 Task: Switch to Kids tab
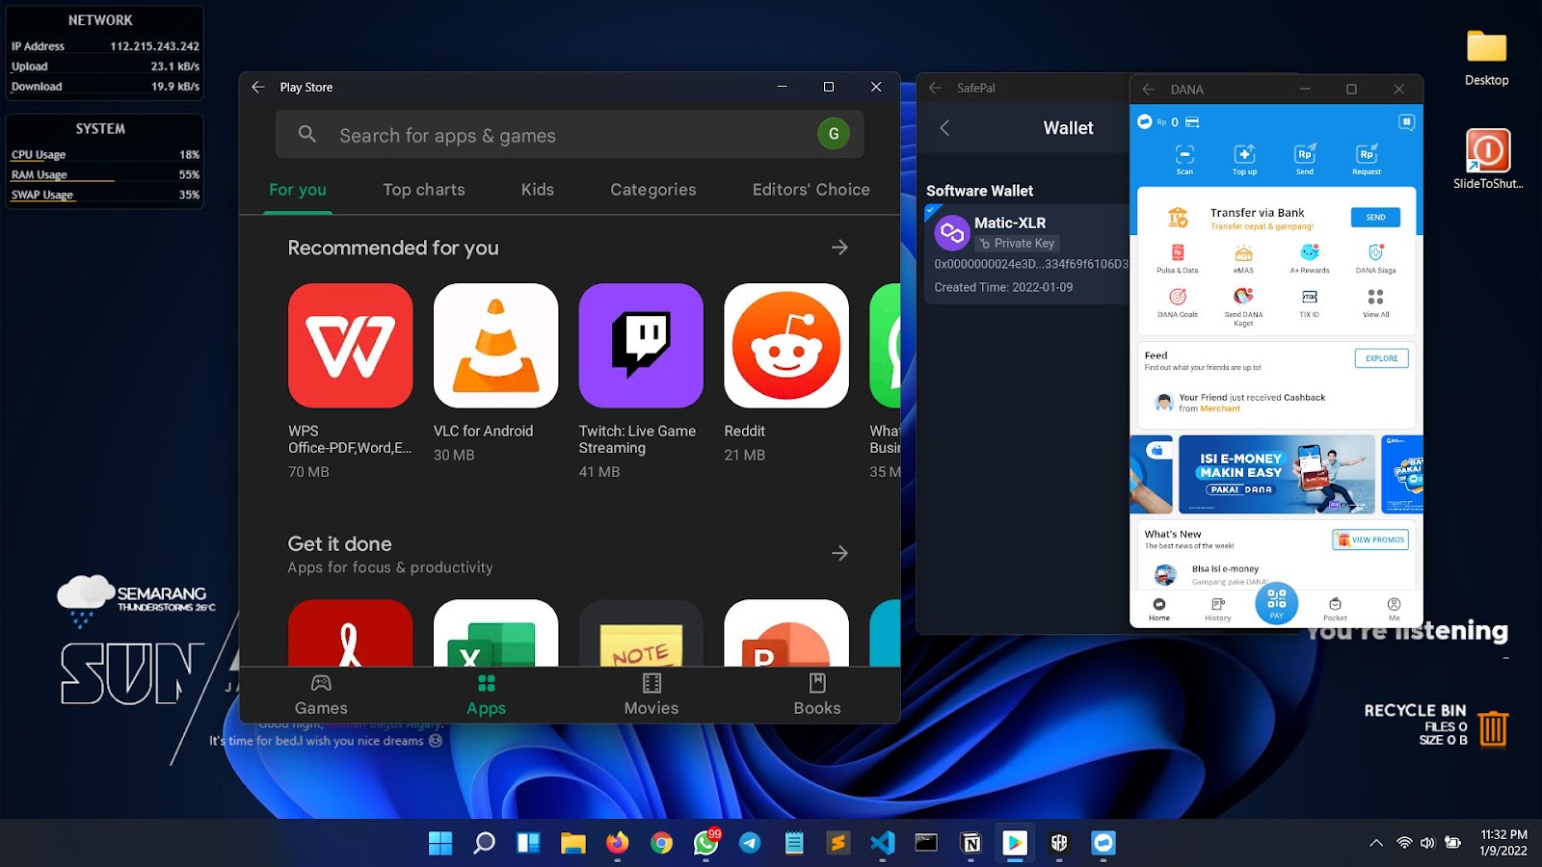(x=538, y=190)
